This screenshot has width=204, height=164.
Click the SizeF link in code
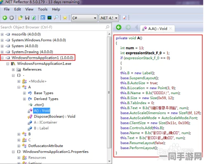183,113
